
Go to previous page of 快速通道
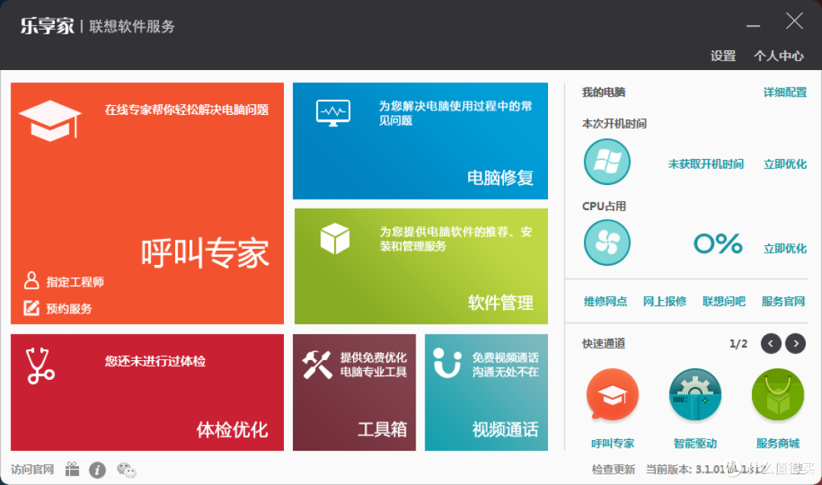click(x=771, y=343)
